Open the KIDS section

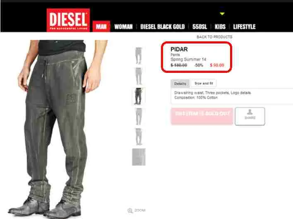click(x=220, y=27)
